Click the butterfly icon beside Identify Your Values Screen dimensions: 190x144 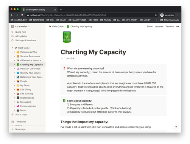point(18,73)
